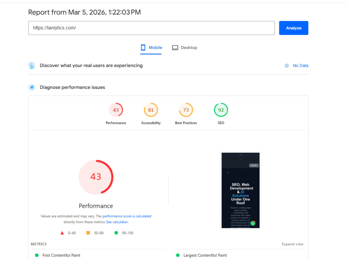The height and width of the screenshot is (259, 346).
Task: Focus the URL field containing tanlytics.com
Action: [x=152, y=28]
